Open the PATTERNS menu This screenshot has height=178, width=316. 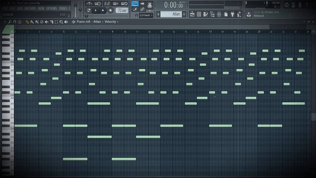click(30, 8)
